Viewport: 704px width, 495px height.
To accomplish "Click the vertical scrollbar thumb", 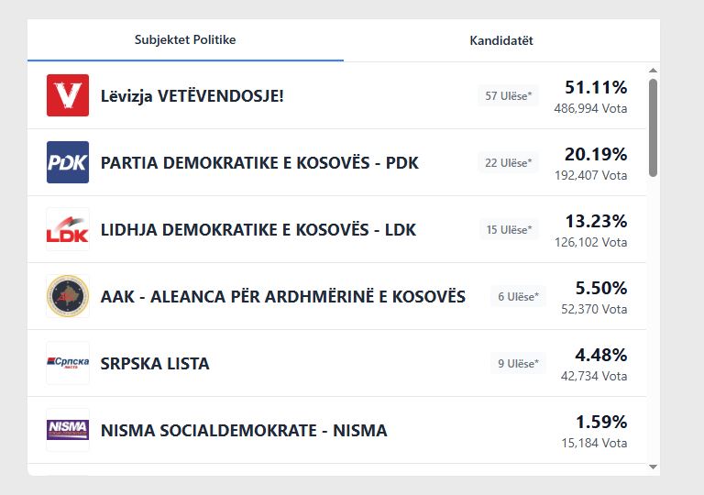I will (x=653, y=126).
